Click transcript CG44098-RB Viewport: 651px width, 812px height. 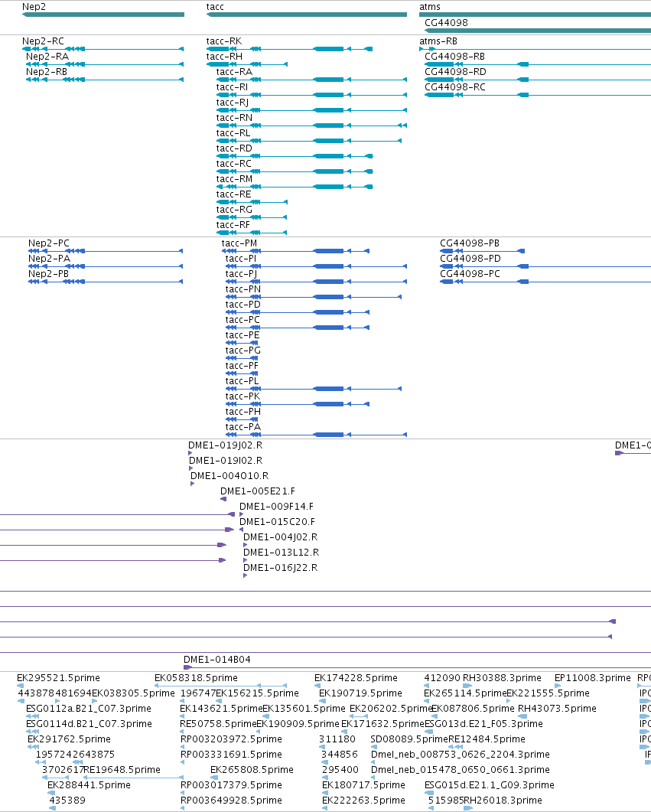click(455, 56)
